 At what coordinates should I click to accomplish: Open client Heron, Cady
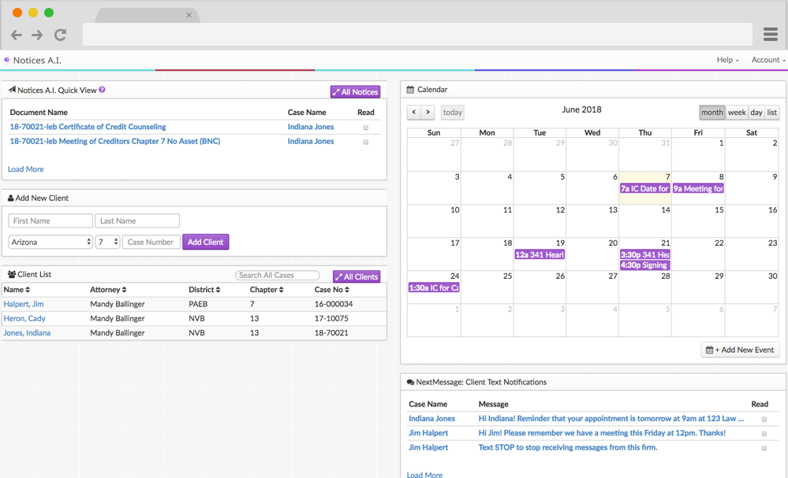tap(24, 318)
